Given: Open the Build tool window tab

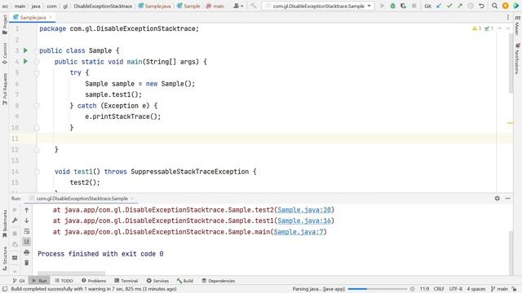Looking at the screenshot, I should [x=185, y=281].
